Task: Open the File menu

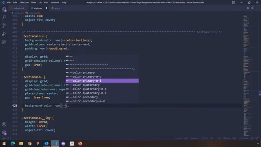Action: coord(9,2)
